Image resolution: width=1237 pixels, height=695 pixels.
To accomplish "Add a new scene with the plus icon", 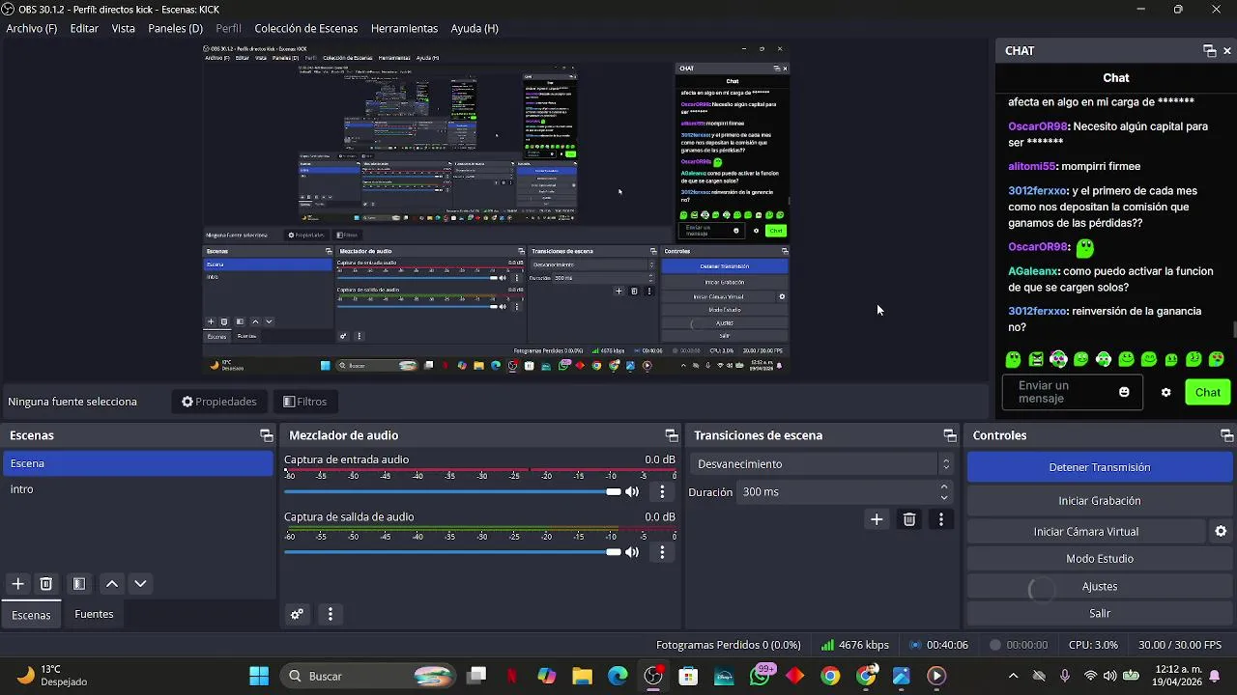I will [17, 584].
